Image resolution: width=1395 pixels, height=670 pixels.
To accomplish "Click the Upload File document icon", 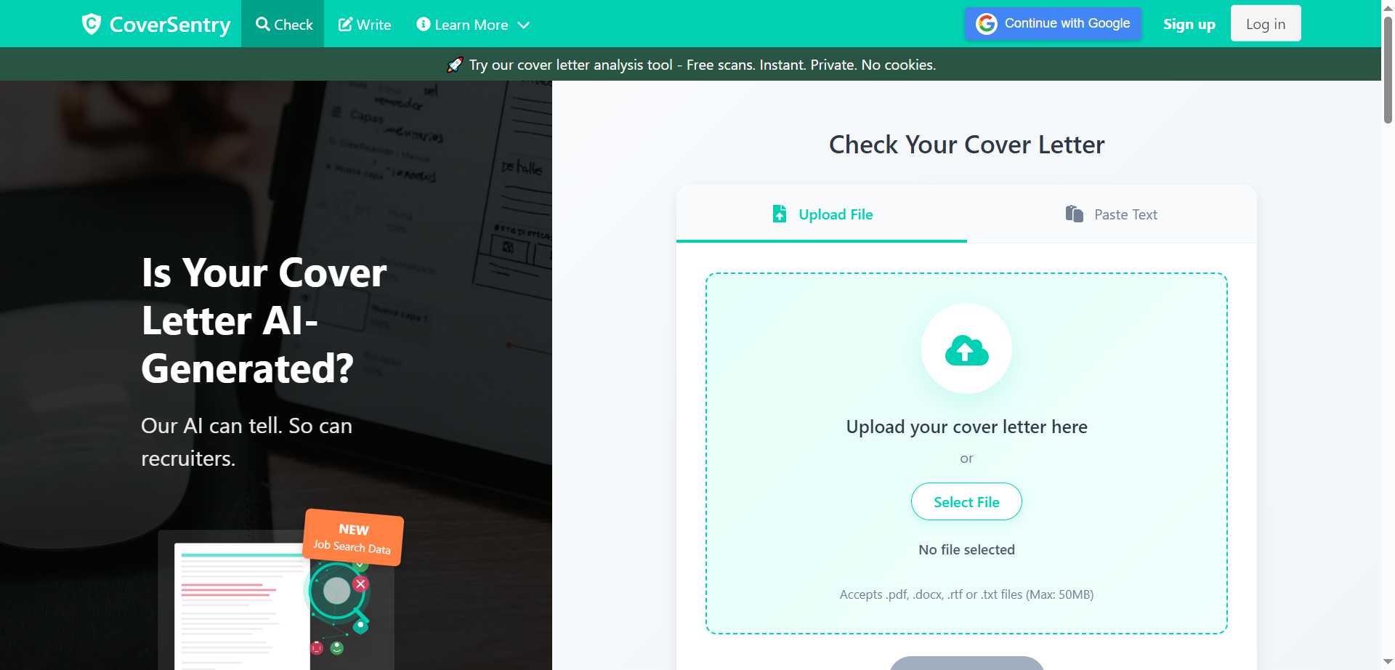I will [780, 214].
